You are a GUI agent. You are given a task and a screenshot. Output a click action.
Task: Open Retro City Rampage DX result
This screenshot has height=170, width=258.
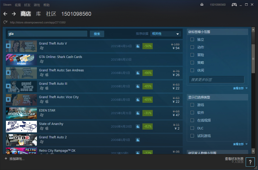click(x=94, y=151)
